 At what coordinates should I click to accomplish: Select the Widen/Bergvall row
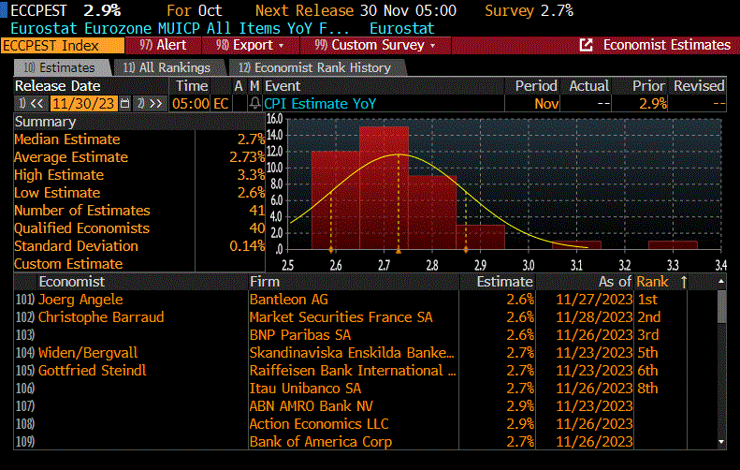pyautogui.click(x=88, y=353)
